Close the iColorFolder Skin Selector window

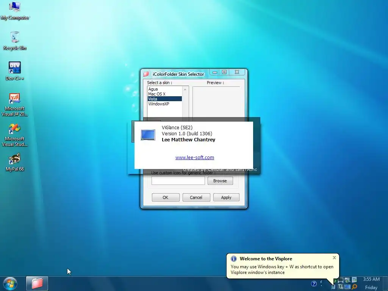tap(237, 72)
